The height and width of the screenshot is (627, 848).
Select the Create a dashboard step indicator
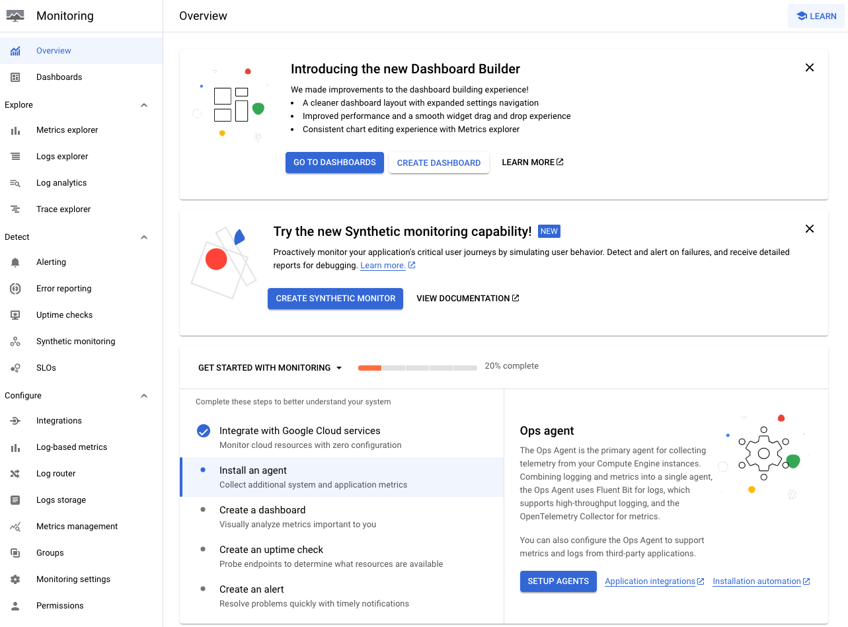click(x=203, y=509)
